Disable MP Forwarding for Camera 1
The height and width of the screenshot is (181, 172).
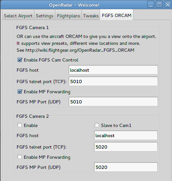pyautogui.click(x=20, y=92)
